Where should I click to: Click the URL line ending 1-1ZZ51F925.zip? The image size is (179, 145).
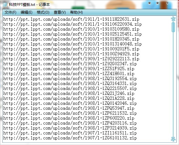click(x=69, y=69)
